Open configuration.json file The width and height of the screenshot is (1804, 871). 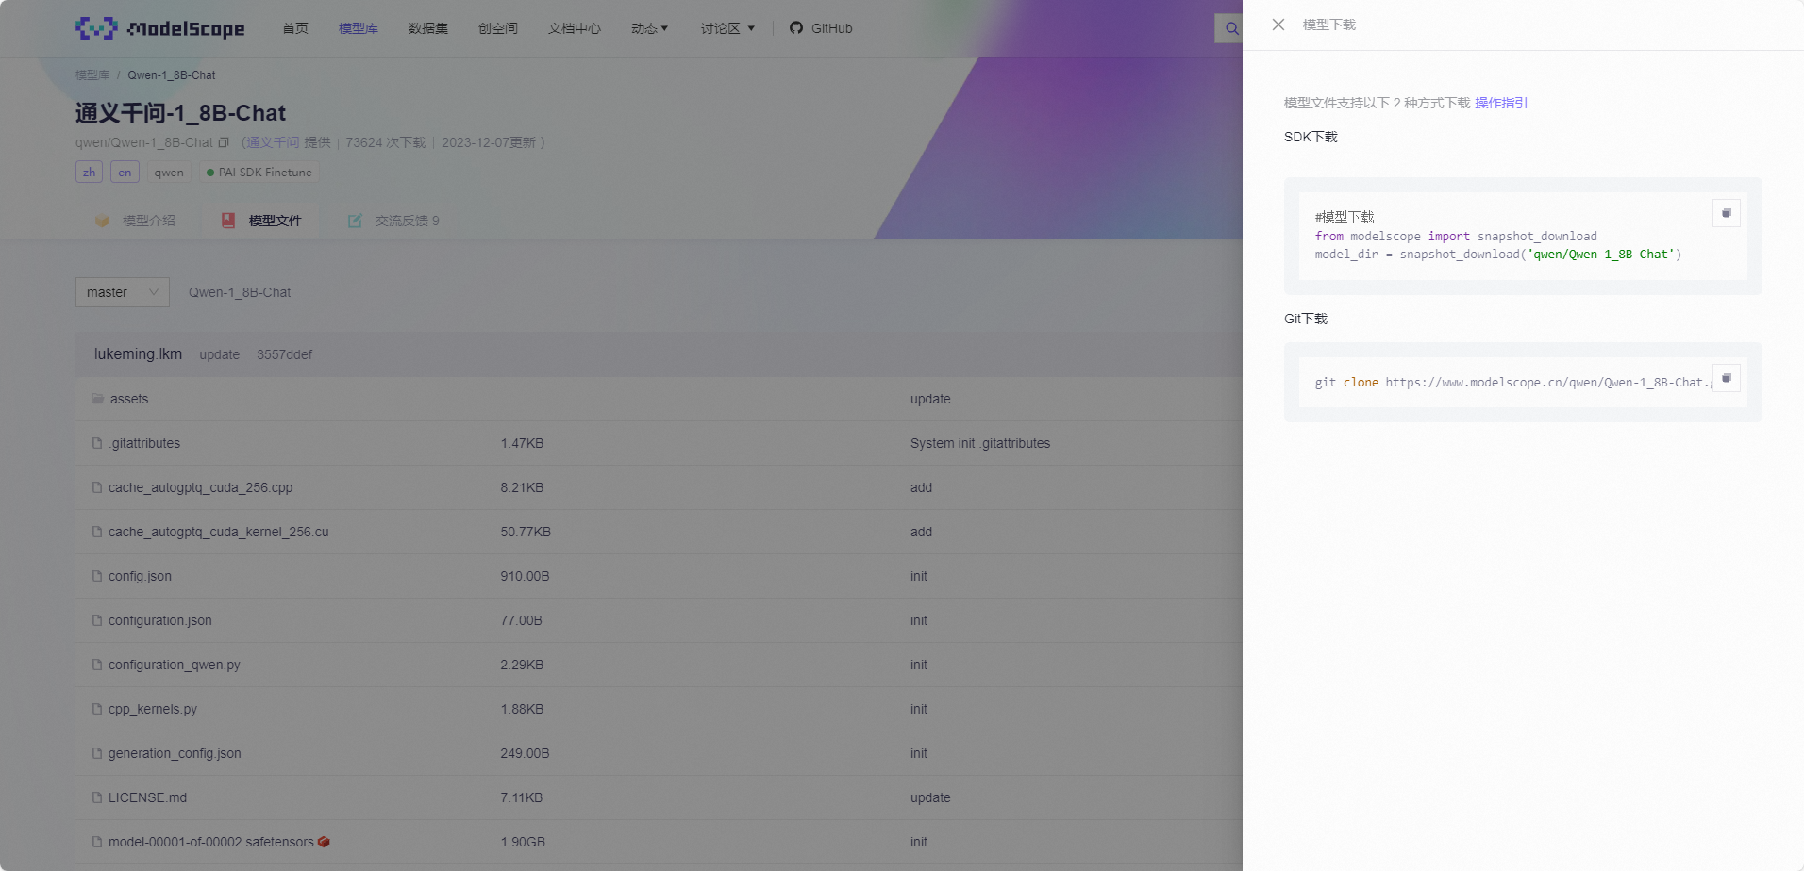point(160,620)
